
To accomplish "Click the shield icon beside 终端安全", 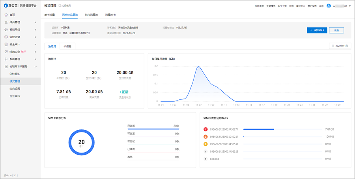I will pos(6,52).
